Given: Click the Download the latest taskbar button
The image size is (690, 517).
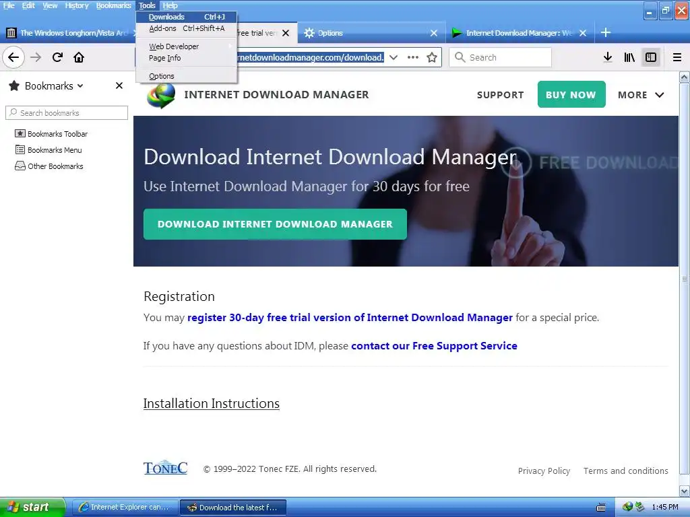Looking at the screenshot, I should [x=233, y=508].
